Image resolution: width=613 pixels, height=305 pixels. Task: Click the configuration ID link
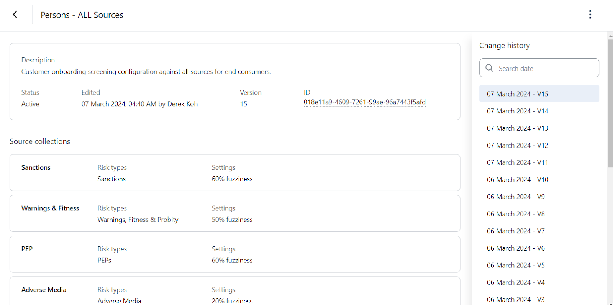pos(364,102)
